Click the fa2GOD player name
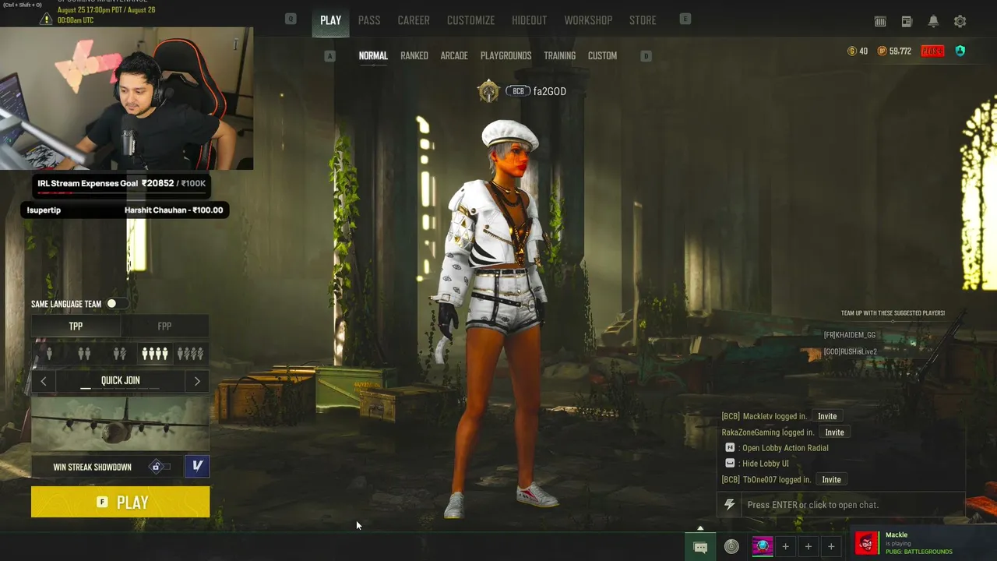The height and width of the screenshot is (561, 997). coord(550,92)
